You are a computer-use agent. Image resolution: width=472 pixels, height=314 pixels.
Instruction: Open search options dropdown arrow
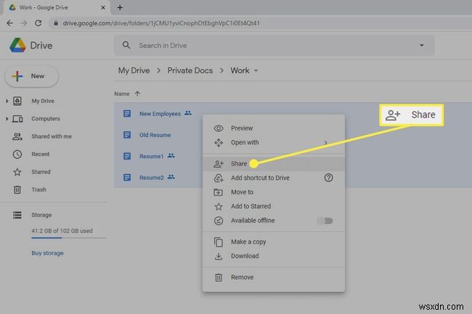tap(421, 46)
